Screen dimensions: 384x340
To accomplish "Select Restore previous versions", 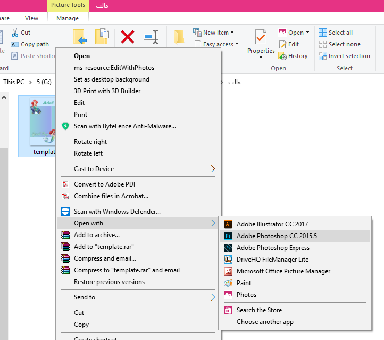I will (138, 282).
